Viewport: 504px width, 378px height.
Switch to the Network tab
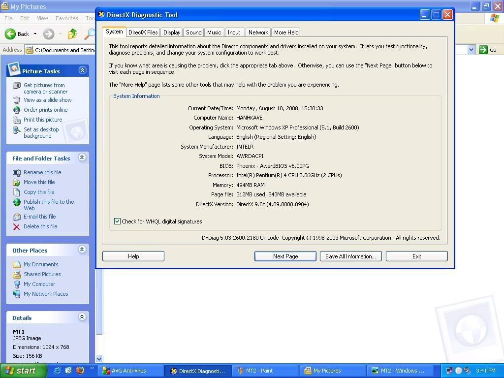pos(258,32)
